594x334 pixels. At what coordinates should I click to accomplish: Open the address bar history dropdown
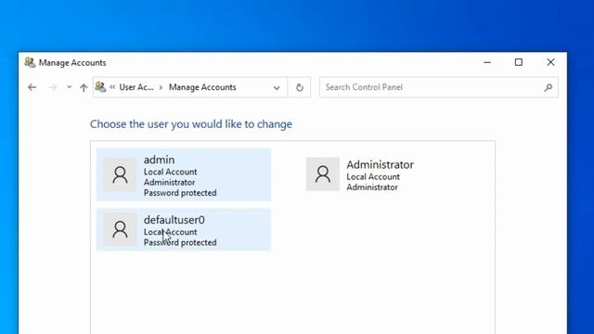(277, 87)
